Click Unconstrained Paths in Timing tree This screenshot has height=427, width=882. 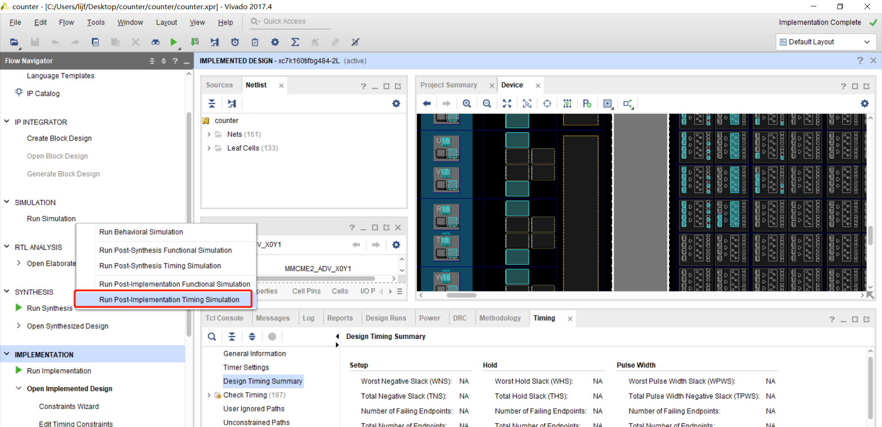click(x=256, y=422)
